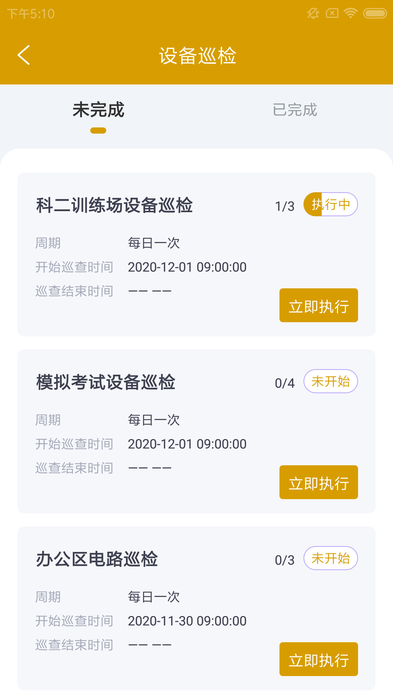Tap the Wi-Fi status icon
Viewport: 393px width, 699px height.
tap(350, 13)
